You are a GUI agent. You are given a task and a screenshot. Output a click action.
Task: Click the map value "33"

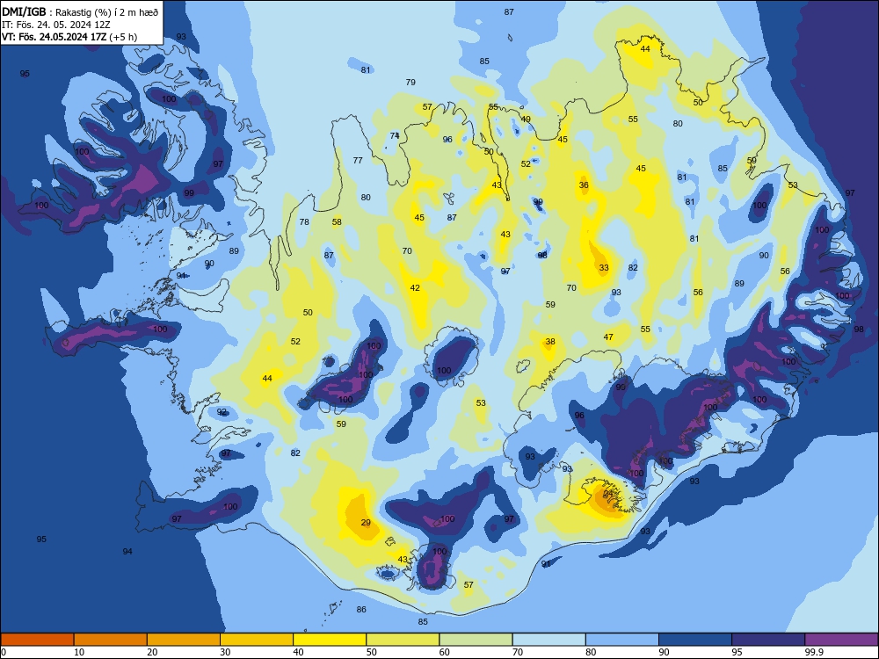[x=604, y=268]
